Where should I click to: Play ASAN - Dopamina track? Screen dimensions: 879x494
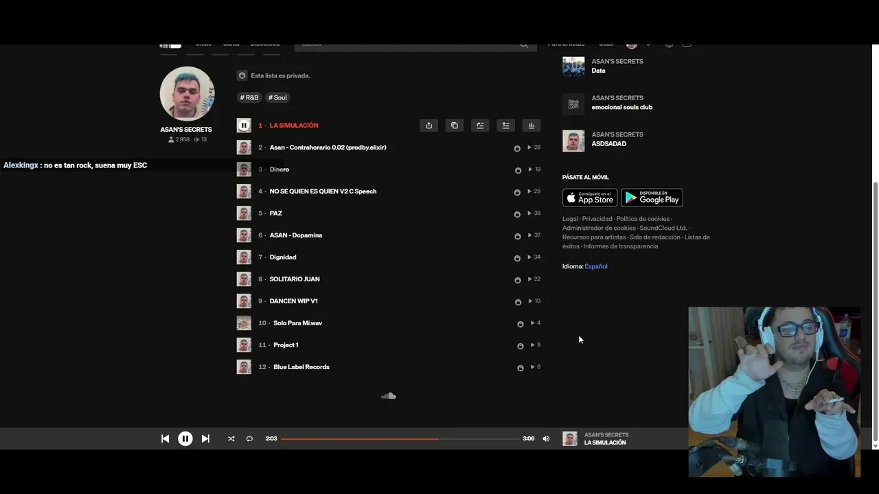tap(296, 235)
